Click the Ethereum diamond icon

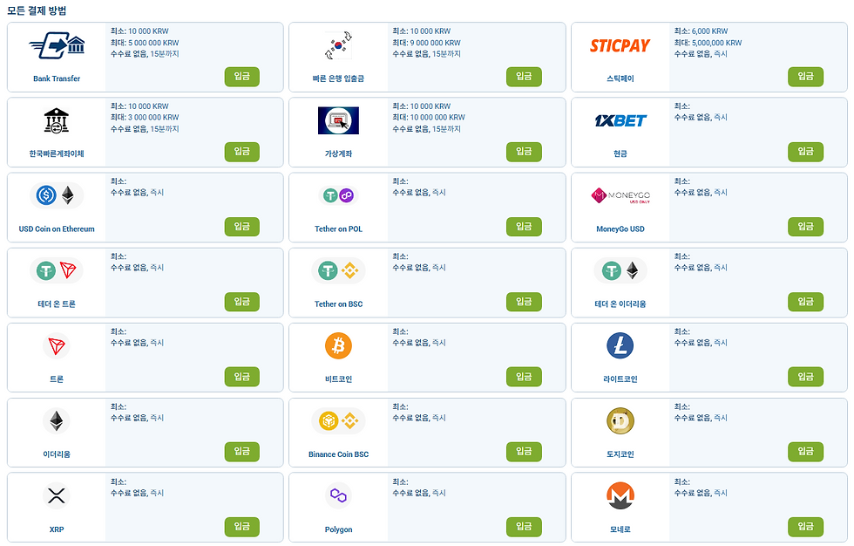tap(57, 420)
